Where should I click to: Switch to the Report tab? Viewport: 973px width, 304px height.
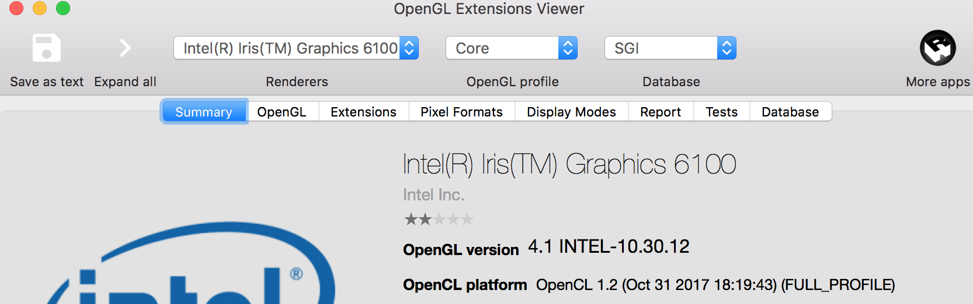[x=661, y=112]
